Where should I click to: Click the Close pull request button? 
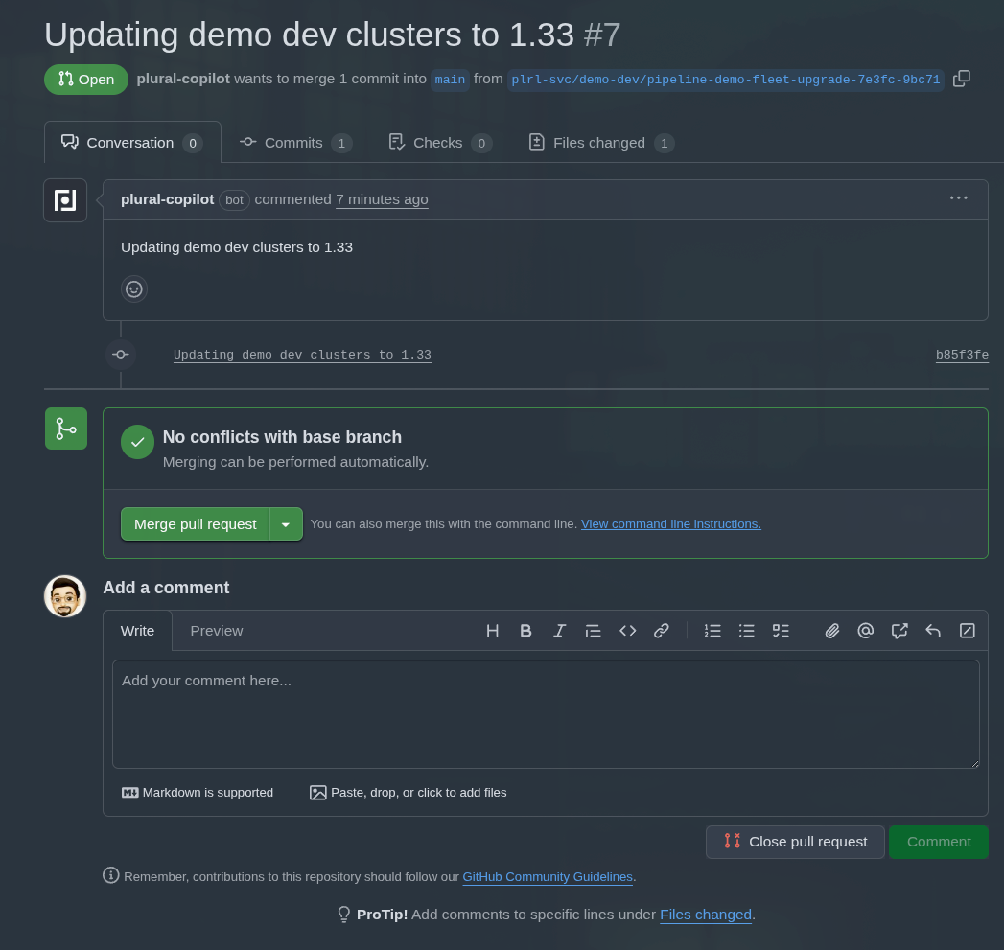tap(796, 842)
